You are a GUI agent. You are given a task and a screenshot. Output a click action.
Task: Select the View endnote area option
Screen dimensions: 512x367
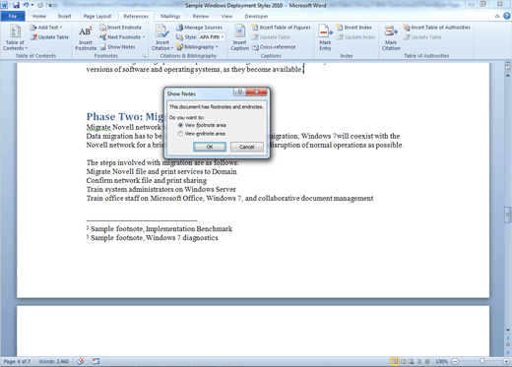pos(202,134)
